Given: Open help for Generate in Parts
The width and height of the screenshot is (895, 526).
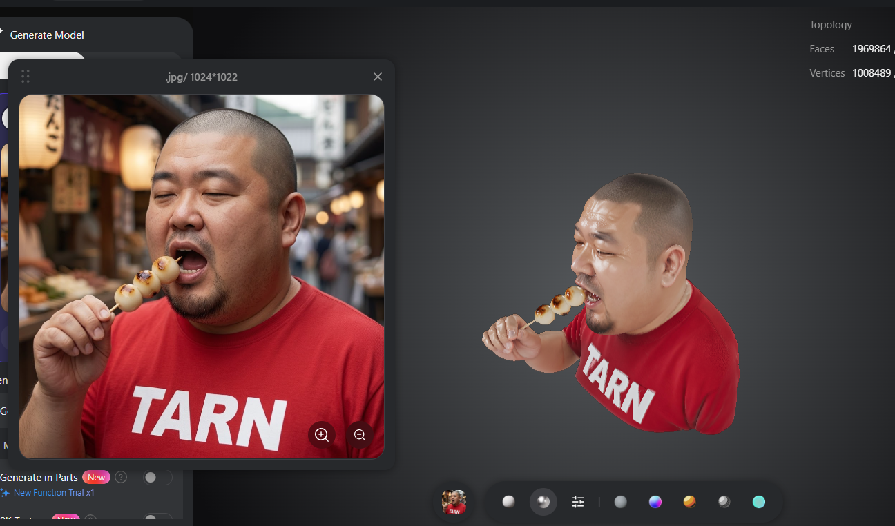Looking at the screenshot, I should (121, 477).
